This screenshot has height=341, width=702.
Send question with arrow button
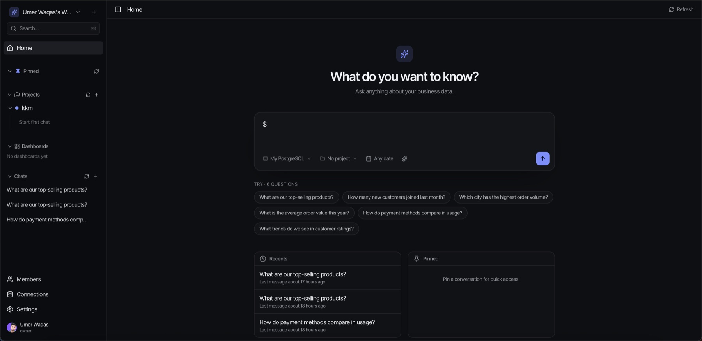tap(542, 158)
